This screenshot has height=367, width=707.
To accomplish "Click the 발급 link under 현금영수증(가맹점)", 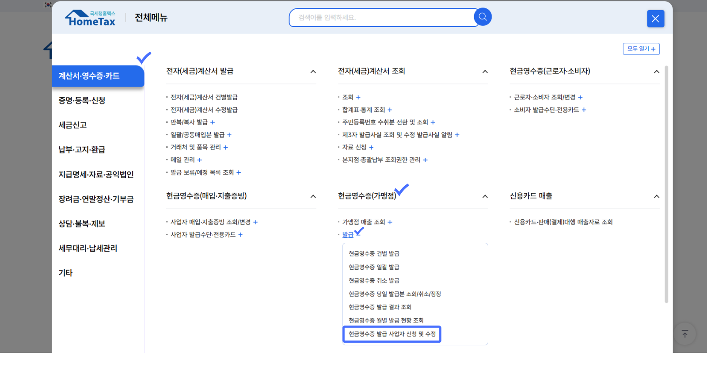I will coord(348,235).
